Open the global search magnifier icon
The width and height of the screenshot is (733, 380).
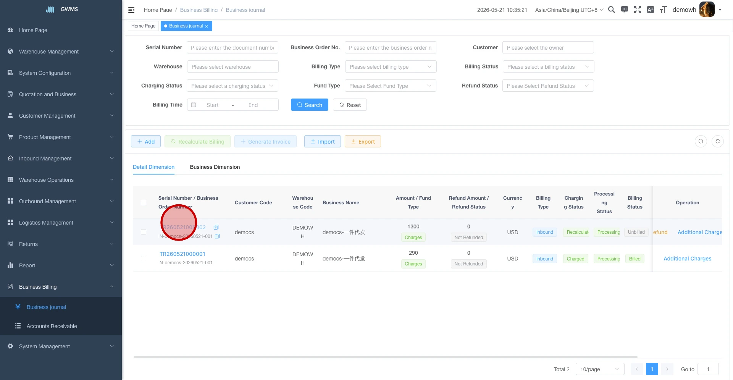point(612,10)
